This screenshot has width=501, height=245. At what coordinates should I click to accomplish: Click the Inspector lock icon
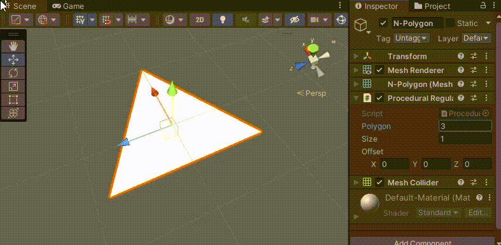483,6
